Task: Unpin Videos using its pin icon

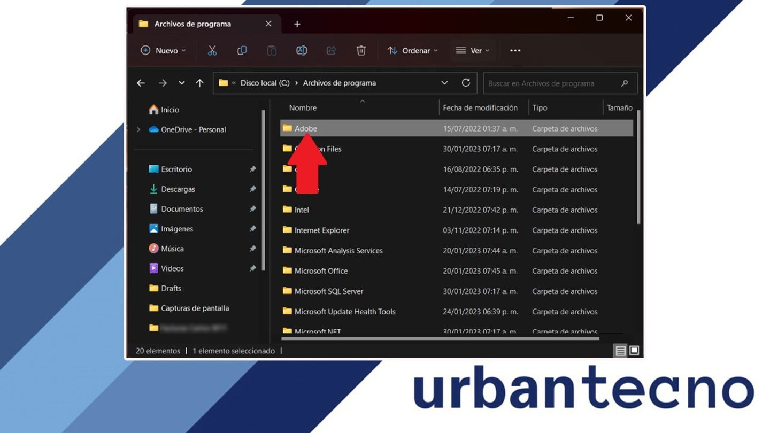Action: (x=252, y=268)
